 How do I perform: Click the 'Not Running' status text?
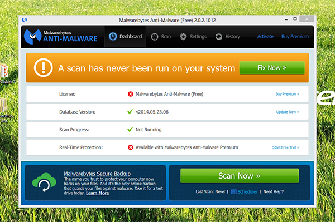(149, 130)
